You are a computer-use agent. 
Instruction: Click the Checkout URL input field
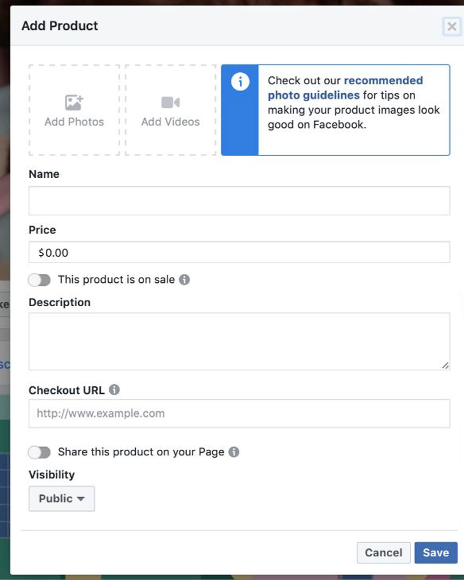click(x=239, y=413)
